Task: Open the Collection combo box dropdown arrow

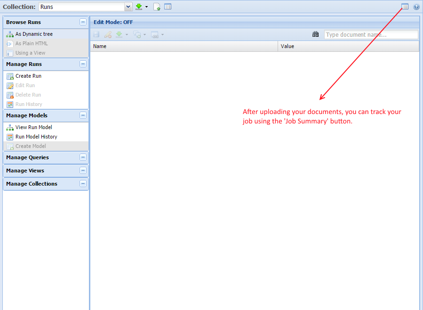Action: coord(128,7)
